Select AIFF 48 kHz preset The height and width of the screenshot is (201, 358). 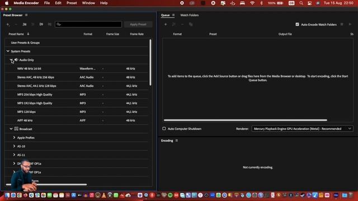pyautogui.click(x=77, y=121)
